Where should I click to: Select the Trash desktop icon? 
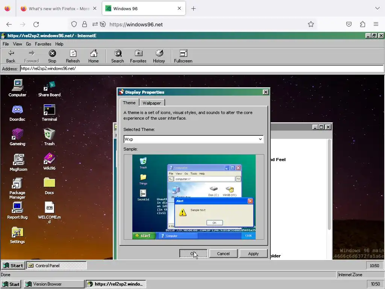click(49, 137)
